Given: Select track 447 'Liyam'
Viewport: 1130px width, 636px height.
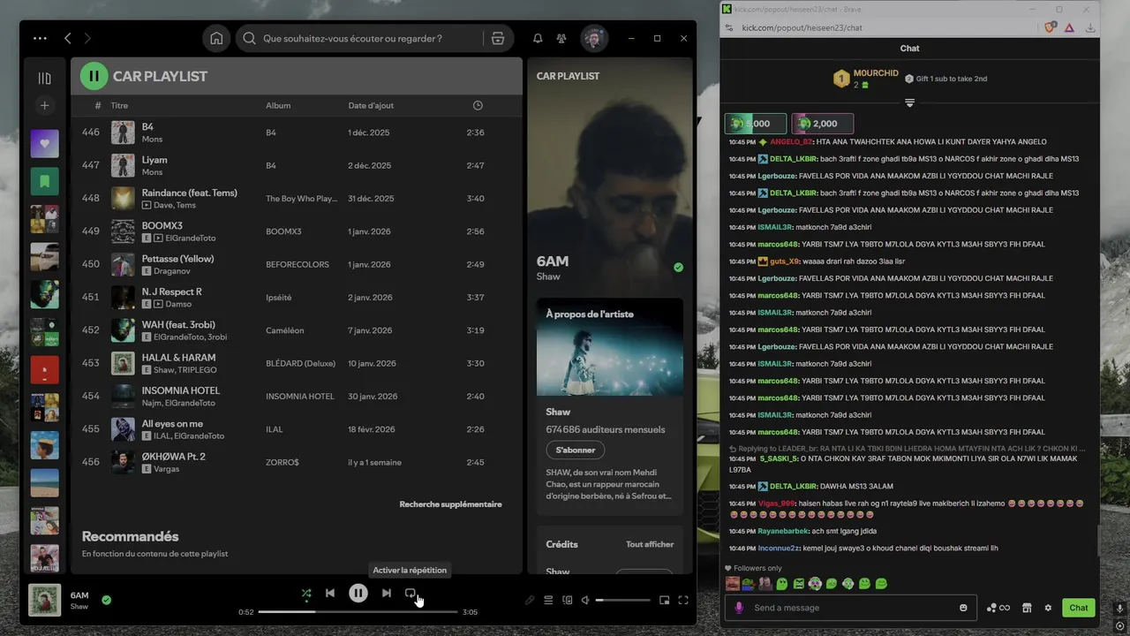Looking at the screenshot, I should coord(297,165).
